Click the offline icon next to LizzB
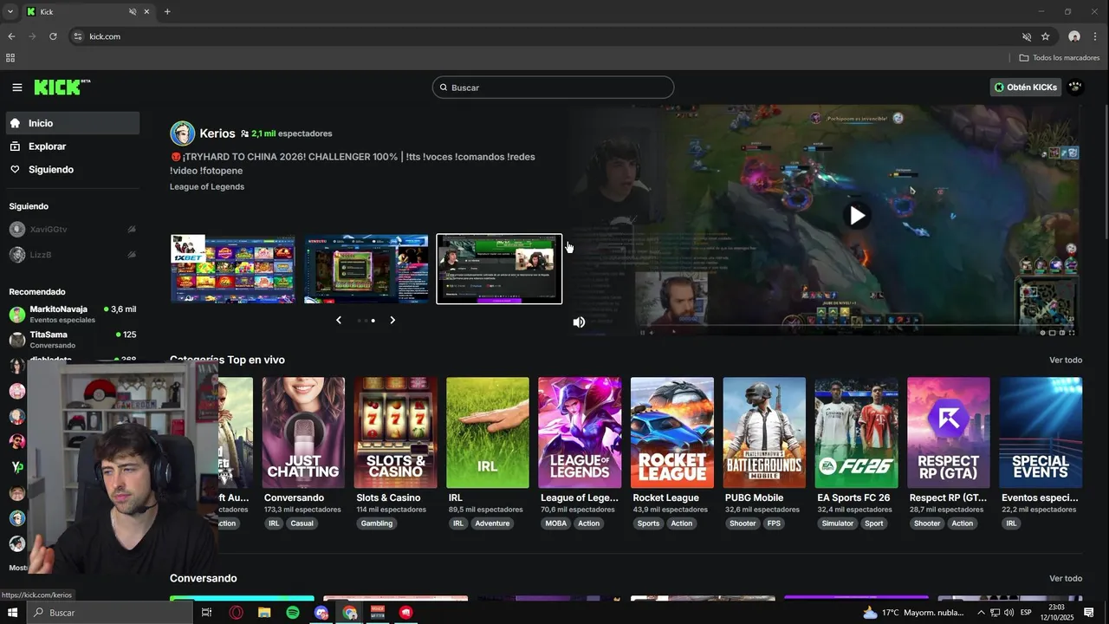 tap(132, 255)
